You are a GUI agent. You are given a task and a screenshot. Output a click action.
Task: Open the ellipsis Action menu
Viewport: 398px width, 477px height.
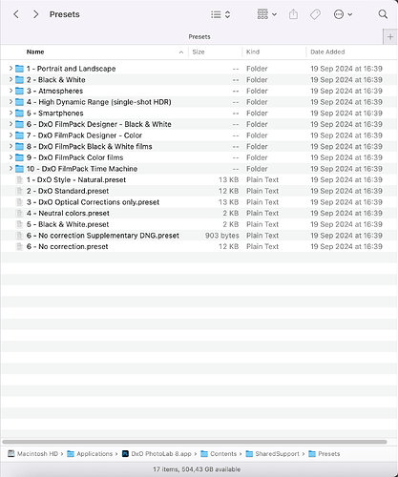343,14
